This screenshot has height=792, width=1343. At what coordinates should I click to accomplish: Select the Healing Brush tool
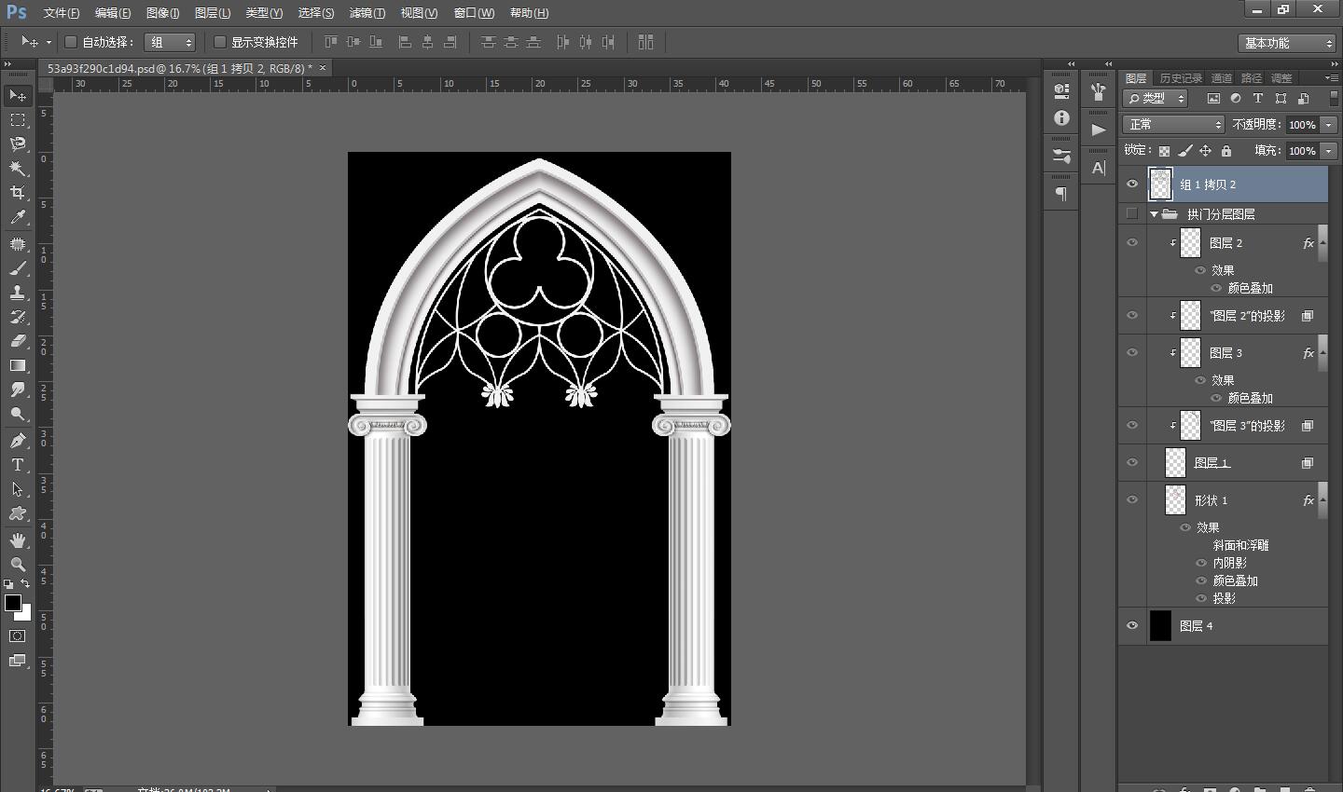18,244
